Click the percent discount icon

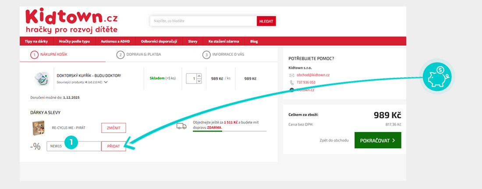[35, 147]
